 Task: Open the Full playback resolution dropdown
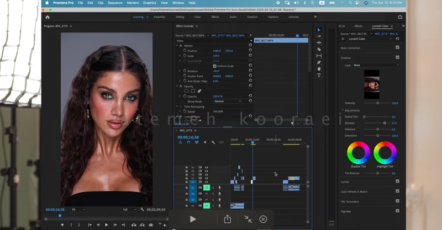(x=129, y=210)
